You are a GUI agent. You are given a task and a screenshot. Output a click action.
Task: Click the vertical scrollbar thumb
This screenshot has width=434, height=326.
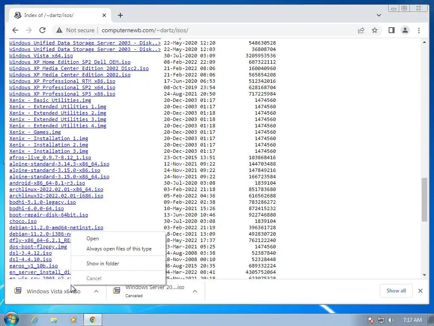click(424, 200)
